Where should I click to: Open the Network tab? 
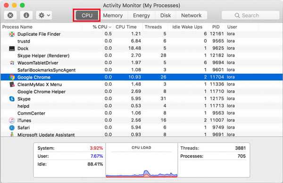[x=191, y=16]
